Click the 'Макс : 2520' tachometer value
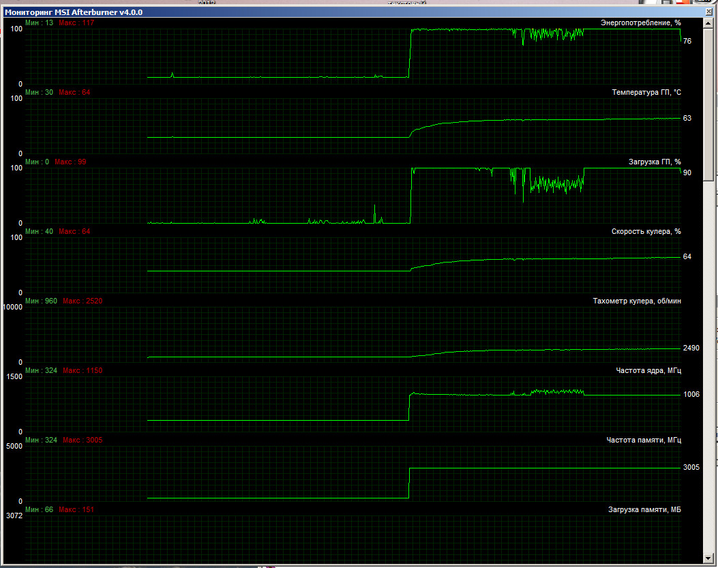 click(83, 301)
